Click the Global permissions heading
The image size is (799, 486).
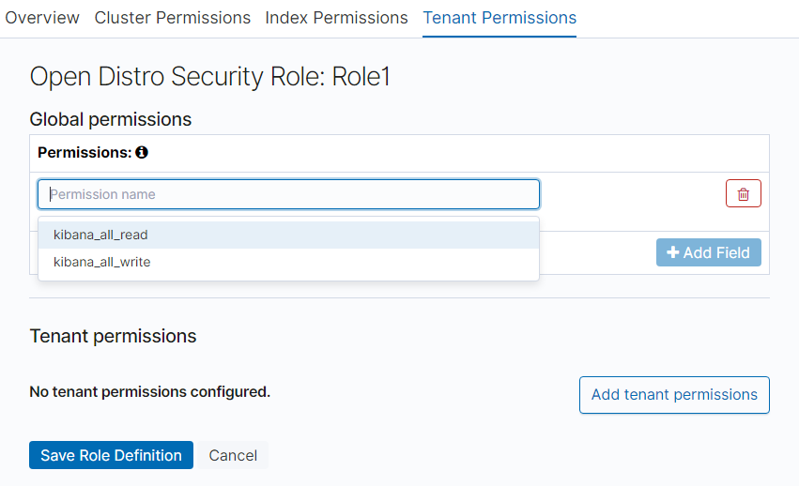pos(110,119)
